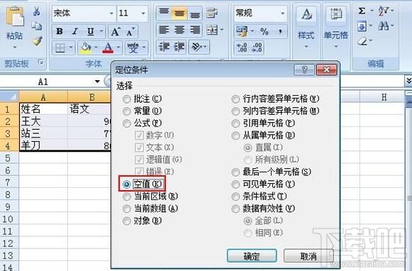412x271 pixels.
Task: Apply percent style format
Action: point(265,31)
